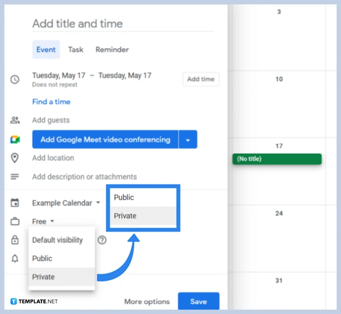The image size is (341, 314).
Task: Select day 10 in the calendar
Action: 279,79
